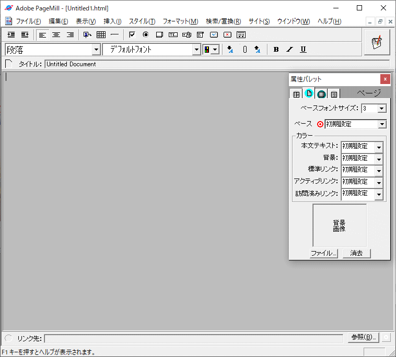
Task: Click the increase indent icon
Action: pos(11,35)
